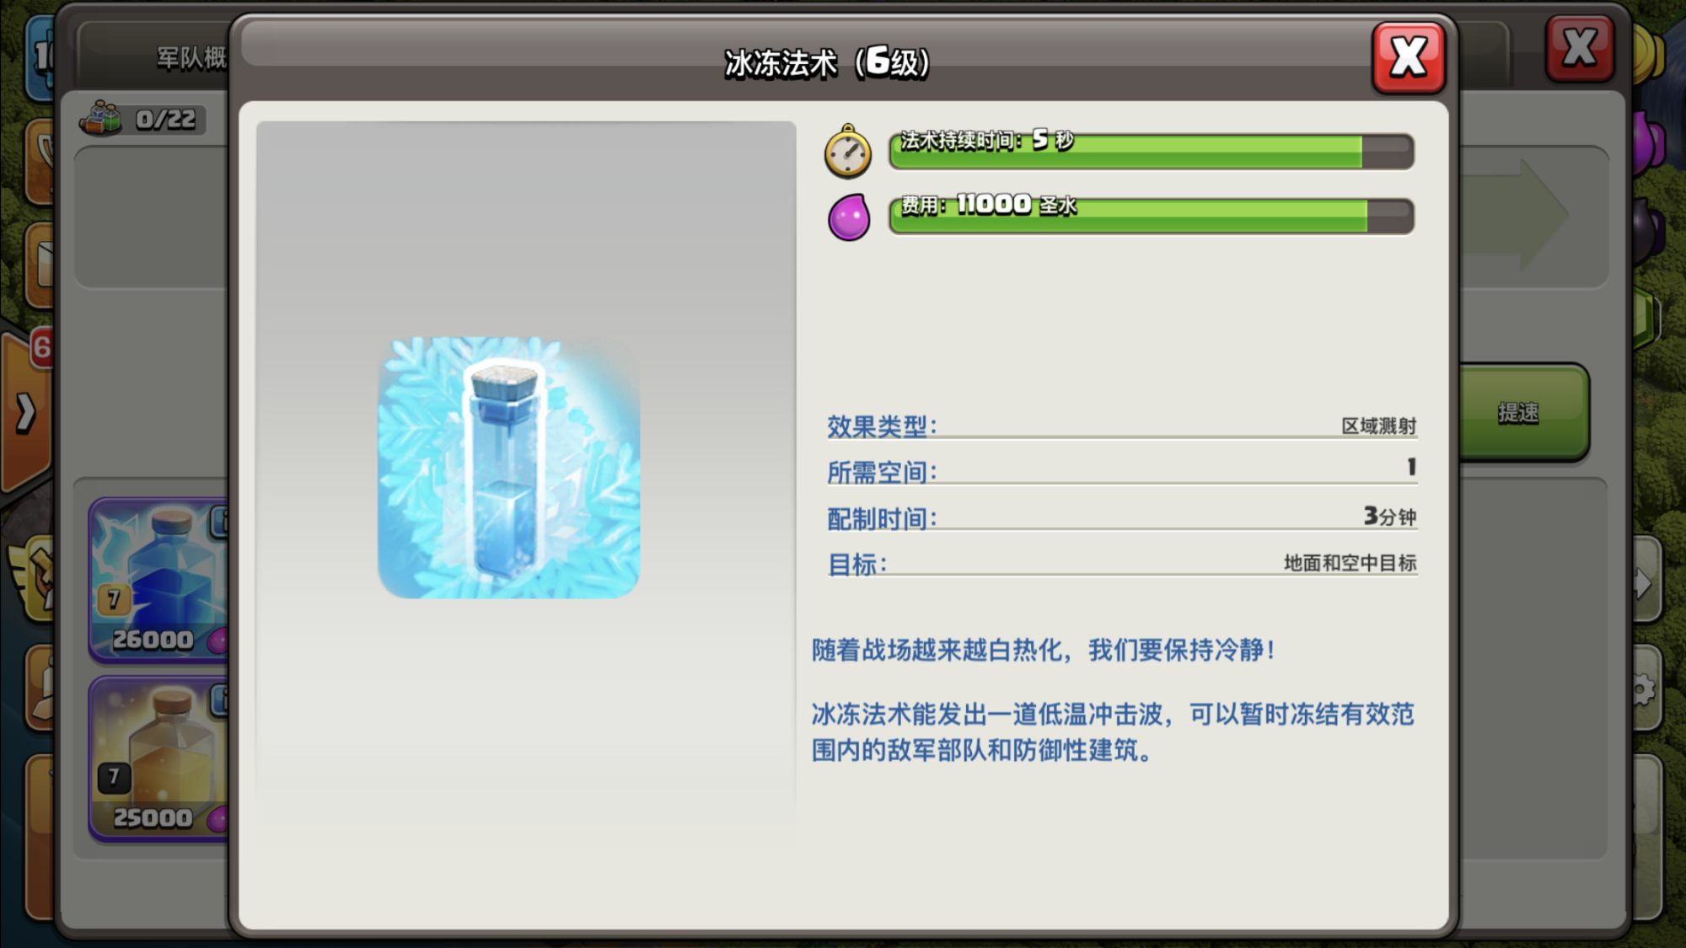Image resolution: width=1686 pixels, height=948 pixels.
Task: Open the settings gear on right edge
Action: pos(1643,691)
